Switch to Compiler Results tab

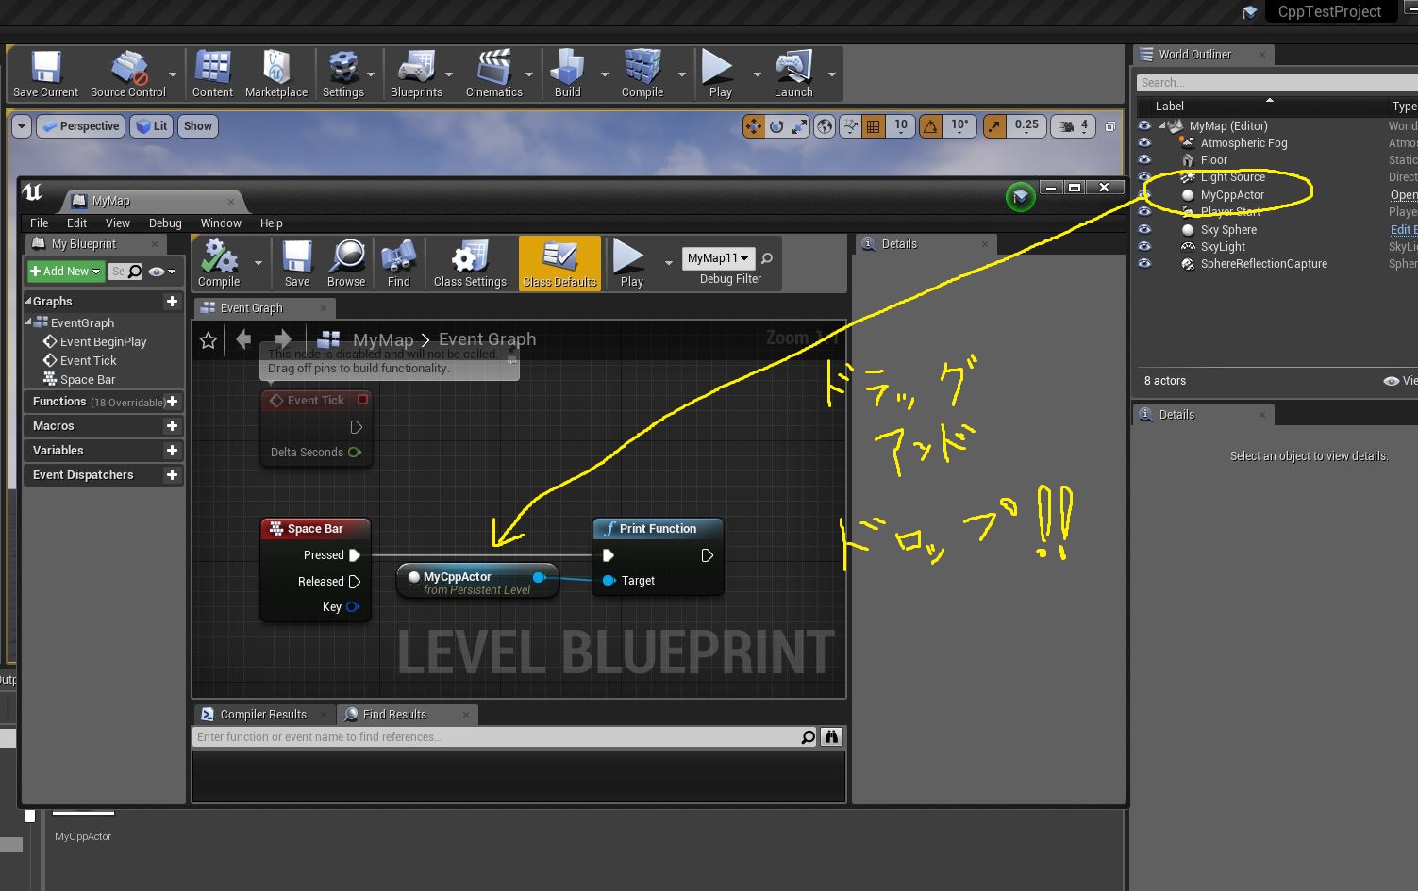click(x=263, y=715)
